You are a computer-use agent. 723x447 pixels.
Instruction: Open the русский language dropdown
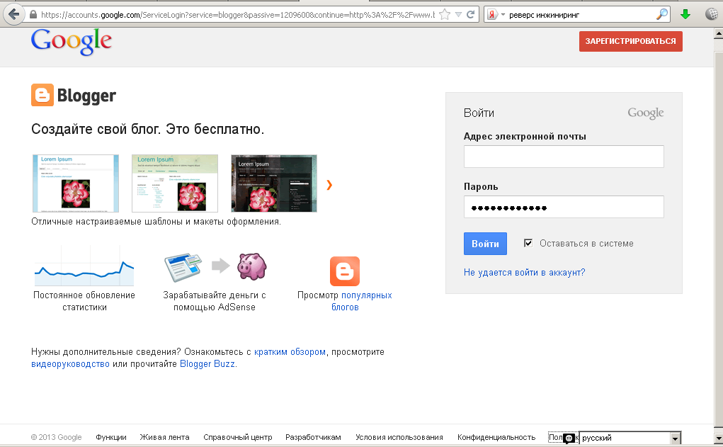[x=630, y=438]
